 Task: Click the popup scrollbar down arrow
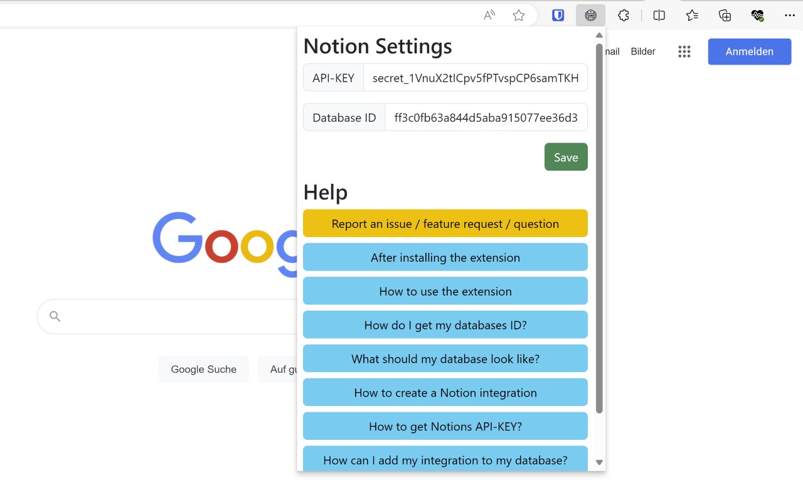599,462
